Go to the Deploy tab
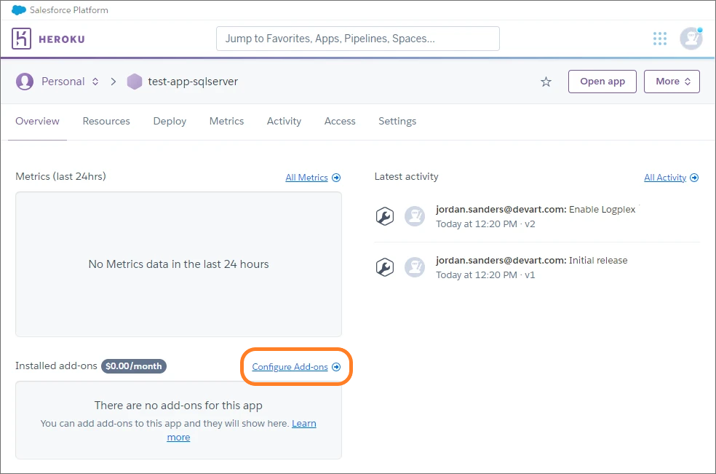 pos(170,121)
